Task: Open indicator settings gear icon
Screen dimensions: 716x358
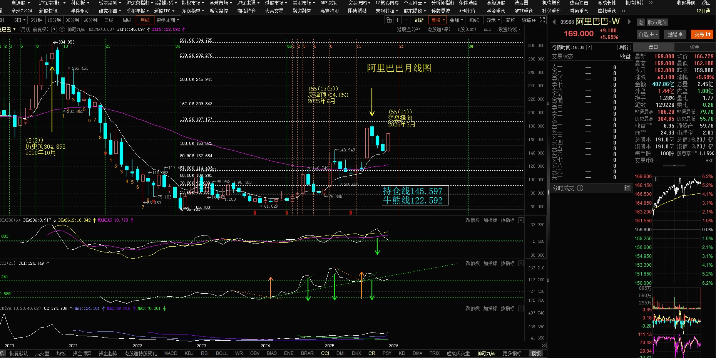Action: (62, 29)
